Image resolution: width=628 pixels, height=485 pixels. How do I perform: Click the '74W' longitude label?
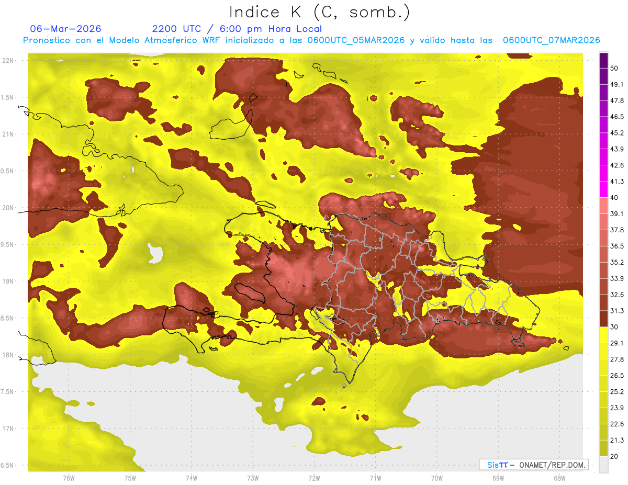click(x=192, y=478)
